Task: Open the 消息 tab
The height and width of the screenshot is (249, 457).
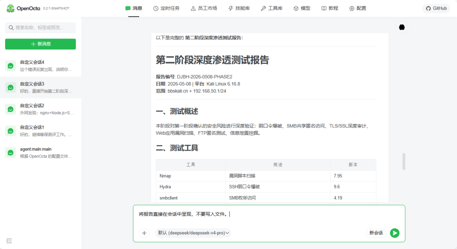Action: tap(134, 8)
